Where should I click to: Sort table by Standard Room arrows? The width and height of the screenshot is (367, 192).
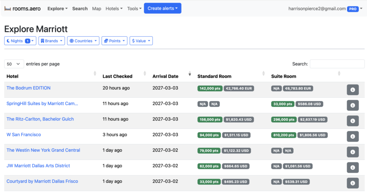263,74
